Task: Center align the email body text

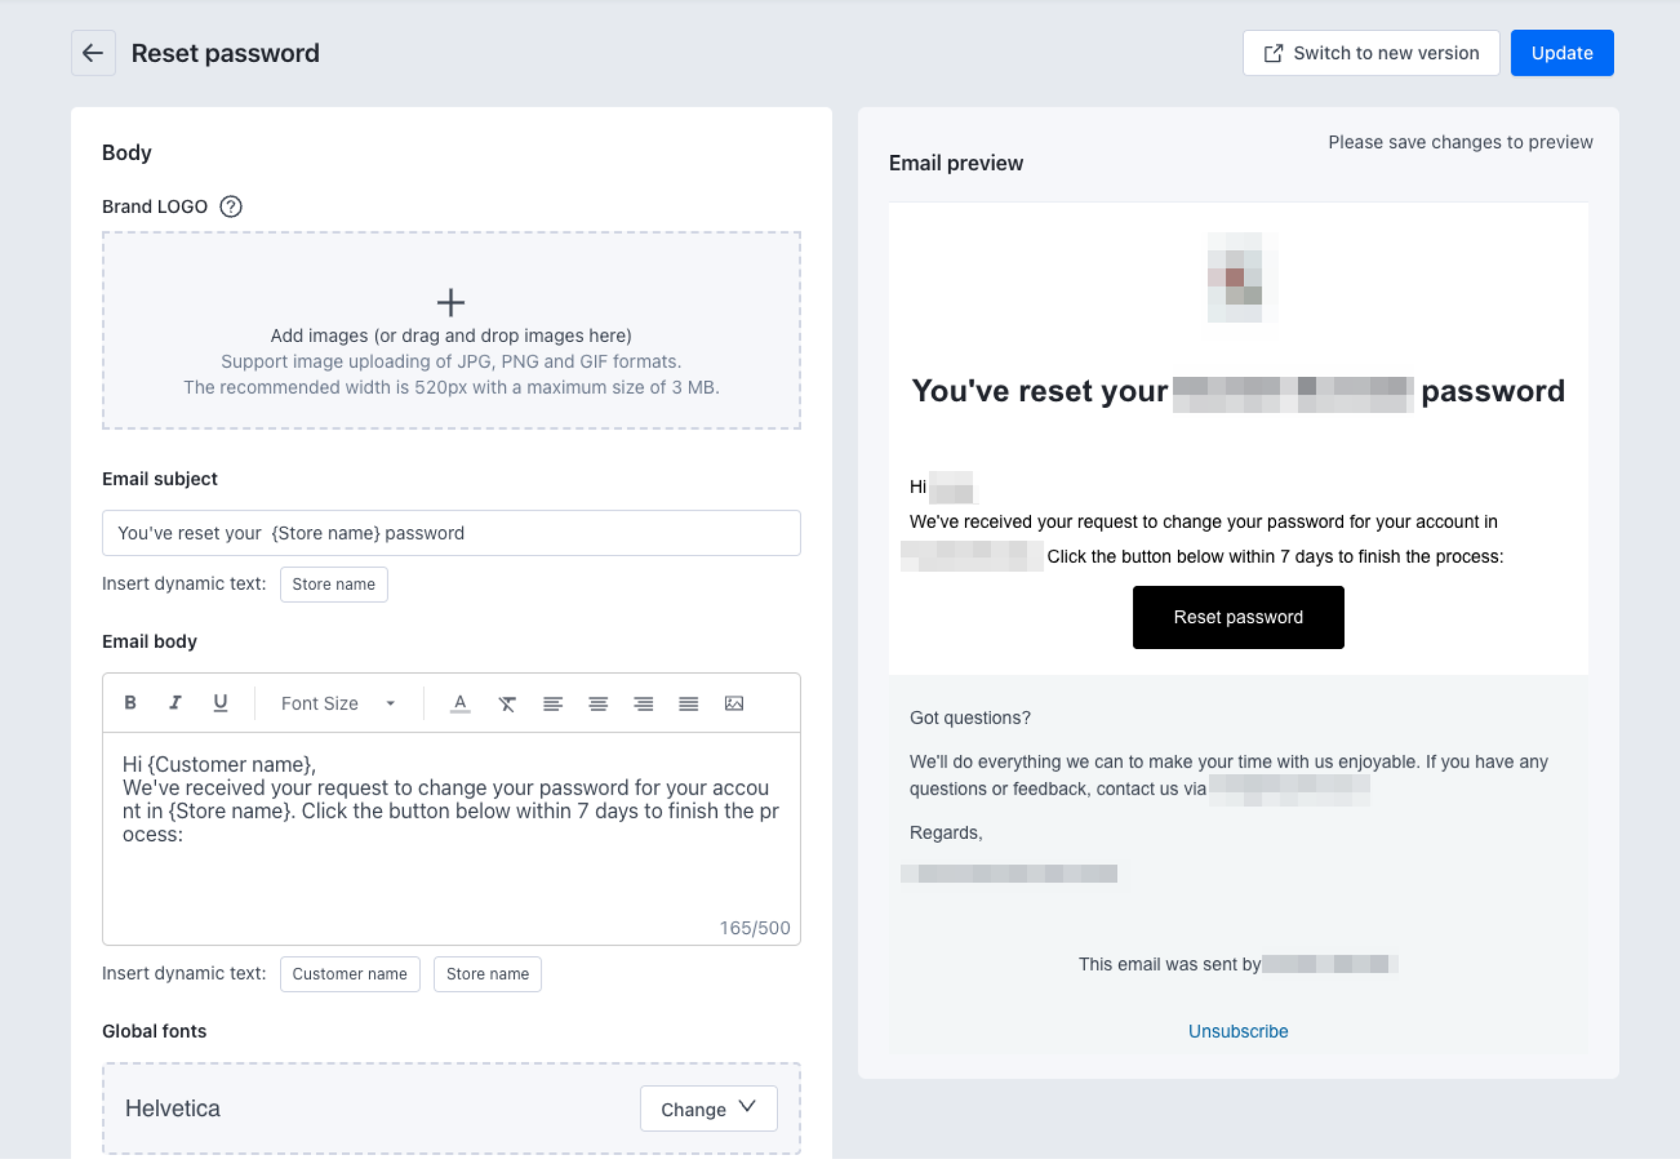Action: coord(598,704)
